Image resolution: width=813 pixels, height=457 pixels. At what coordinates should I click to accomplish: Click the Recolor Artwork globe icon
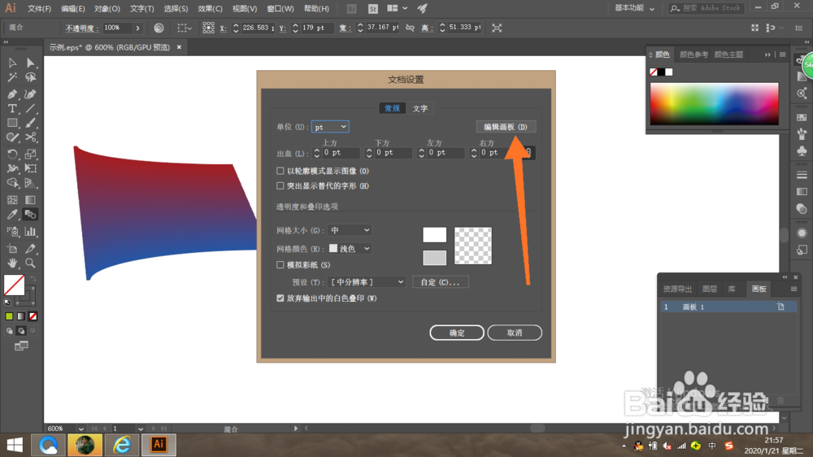point(159,28)
